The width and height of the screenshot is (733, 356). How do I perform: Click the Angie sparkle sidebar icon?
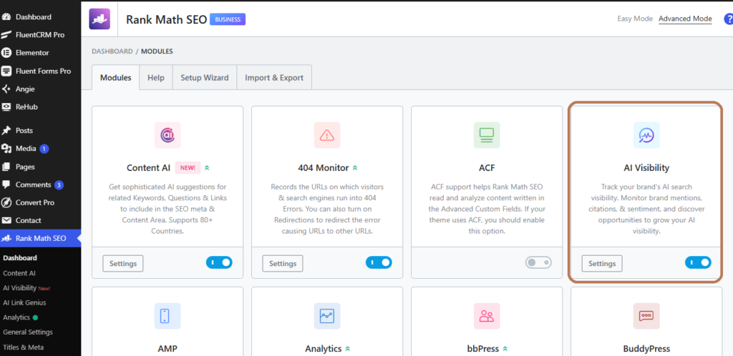[6, 89]
